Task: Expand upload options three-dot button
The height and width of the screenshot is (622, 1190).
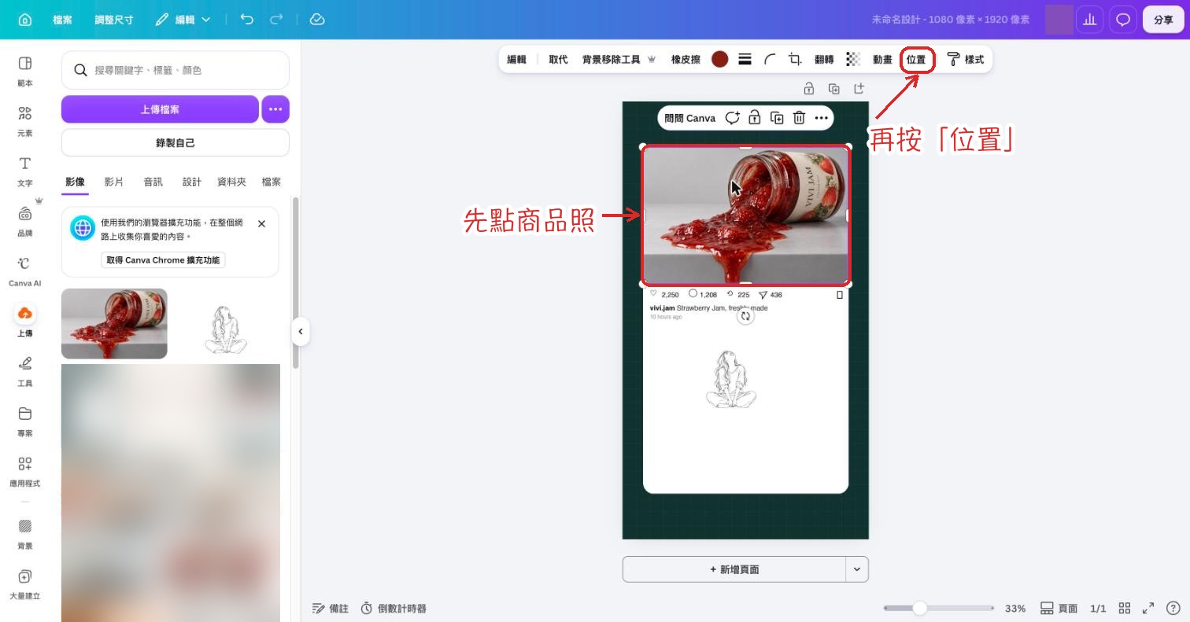Action: tap(275, 109)
